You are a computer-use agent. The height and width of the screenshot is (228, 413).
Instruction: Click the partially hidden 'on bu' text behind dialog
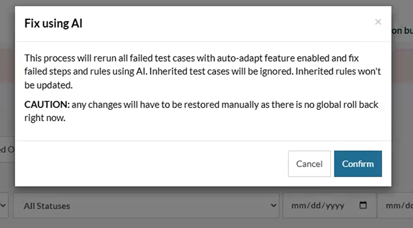[402, 31]
